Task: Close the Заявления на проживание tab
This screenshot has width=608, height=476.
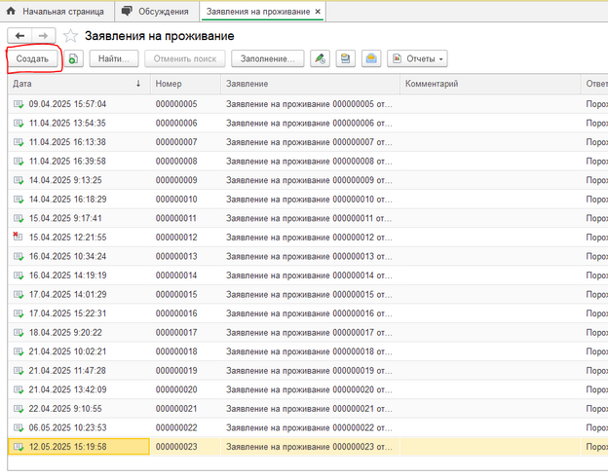Action: click(318, 12)
